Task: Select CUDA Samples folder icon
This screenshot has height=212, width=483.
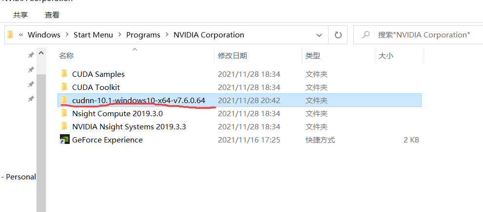Action: click(64, 74)
